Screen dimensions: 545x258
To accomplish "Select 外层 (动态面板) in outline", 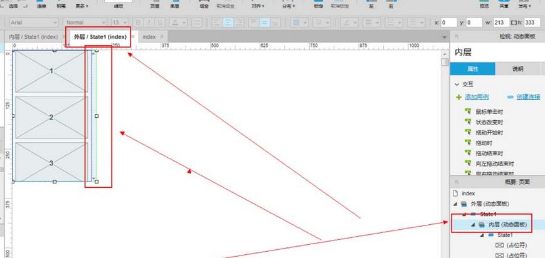I will click(x=489, y=204).
